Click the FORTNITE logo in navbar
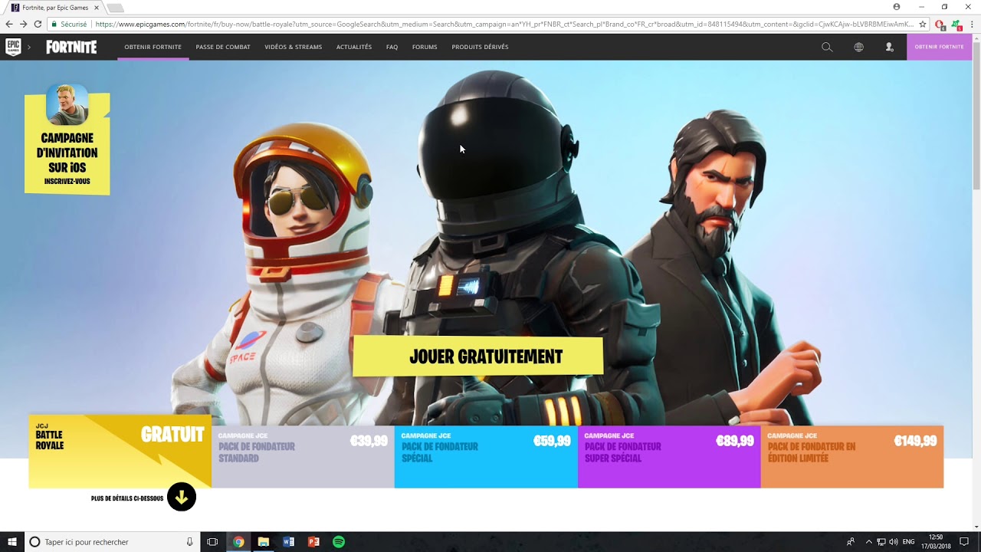Image resolution: width=981 pixels, height=552 pixels. click(71, 47)
